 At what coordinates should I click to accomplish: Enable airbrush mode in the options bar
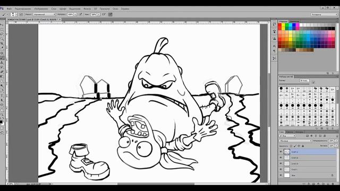pos(104,14)
